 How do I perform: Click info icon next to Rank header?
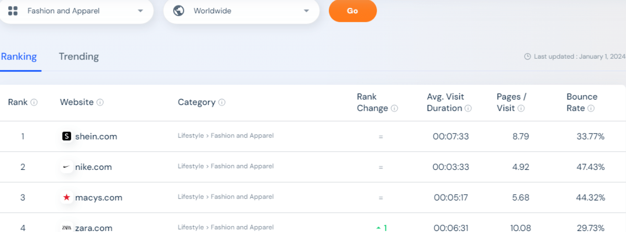[34, 102]
